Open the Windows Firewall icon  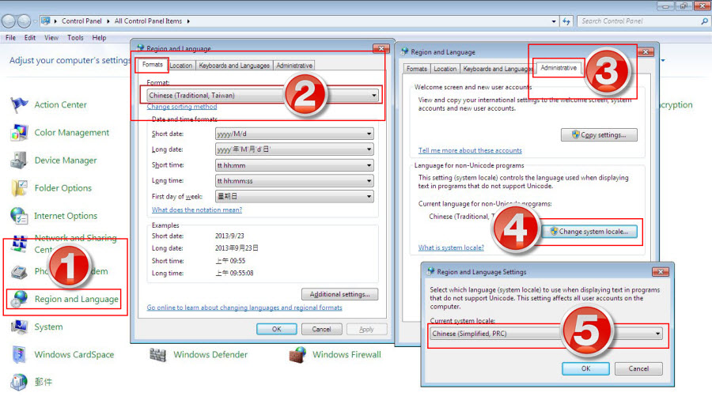click(x=297, y=354)
